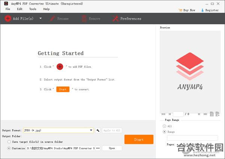
Task: Go to first page in preview
Action: tap(163, 114)
